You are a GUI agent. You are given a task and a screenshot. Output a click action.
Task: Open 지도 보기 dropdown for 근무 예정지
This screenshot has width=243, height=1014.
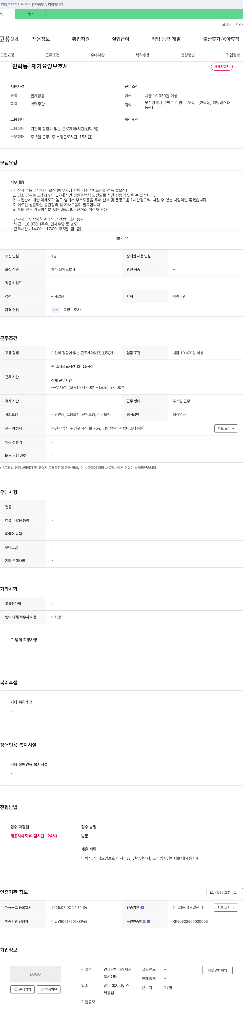pos(226,428)
